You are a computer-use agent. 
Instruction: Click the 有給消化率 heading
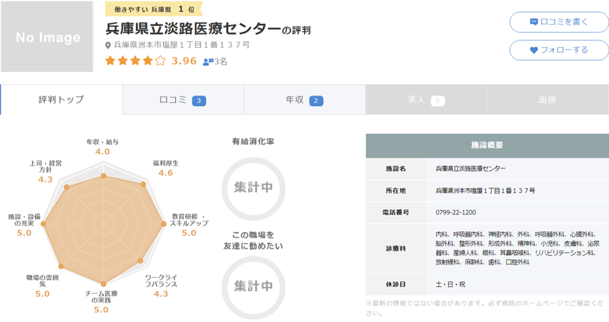[x=253, y=142]
